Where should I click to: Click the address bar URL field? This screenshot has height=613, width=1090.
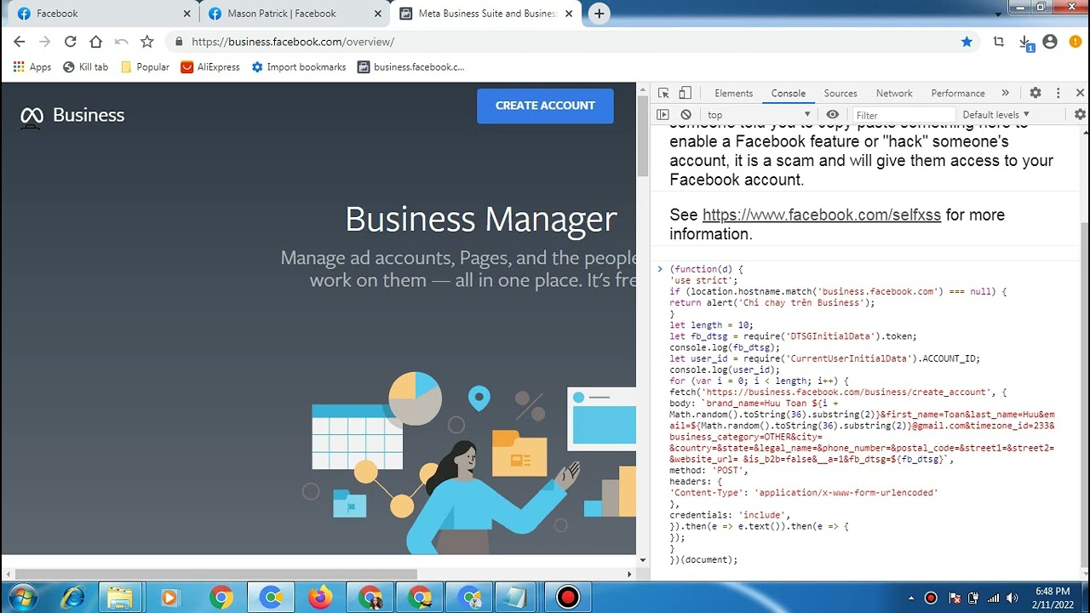[x=562, y=42]
